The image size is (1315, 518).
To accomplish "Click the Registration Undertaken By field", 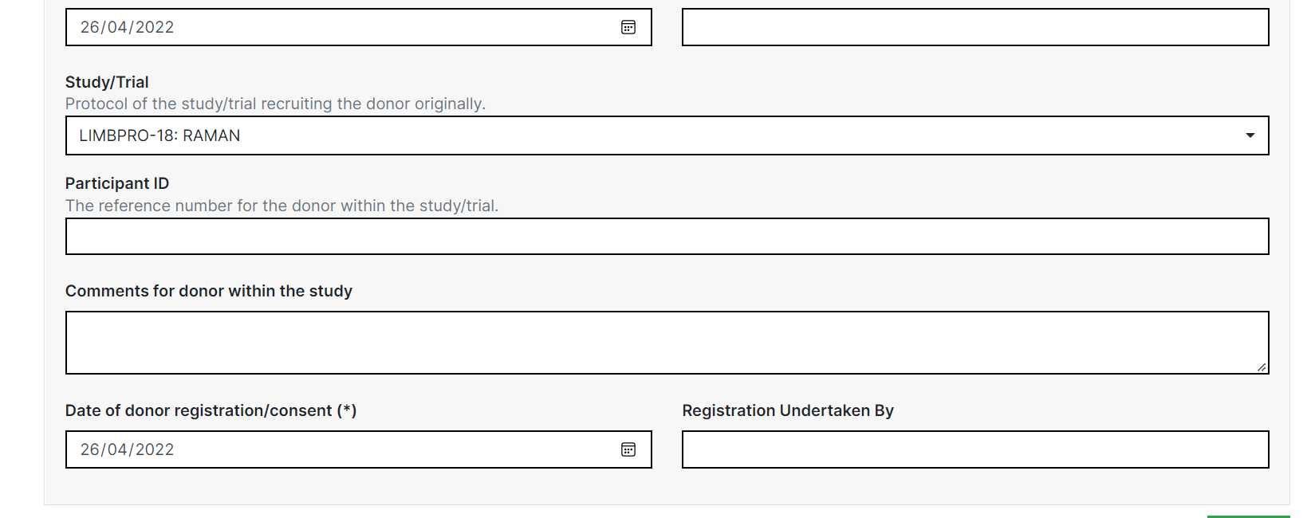I will tap(973, 449).
